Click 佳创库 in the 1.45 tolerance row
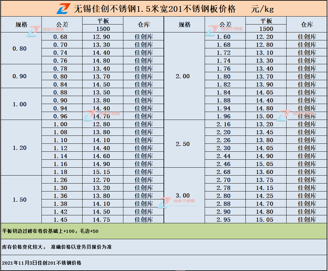This screenshot has height=271, width=328. pos(144,220)
